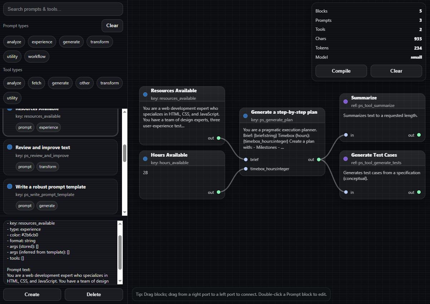Toggle the utility tool type filter
Screen dimensions: 430x304
[x=12, y=98]
